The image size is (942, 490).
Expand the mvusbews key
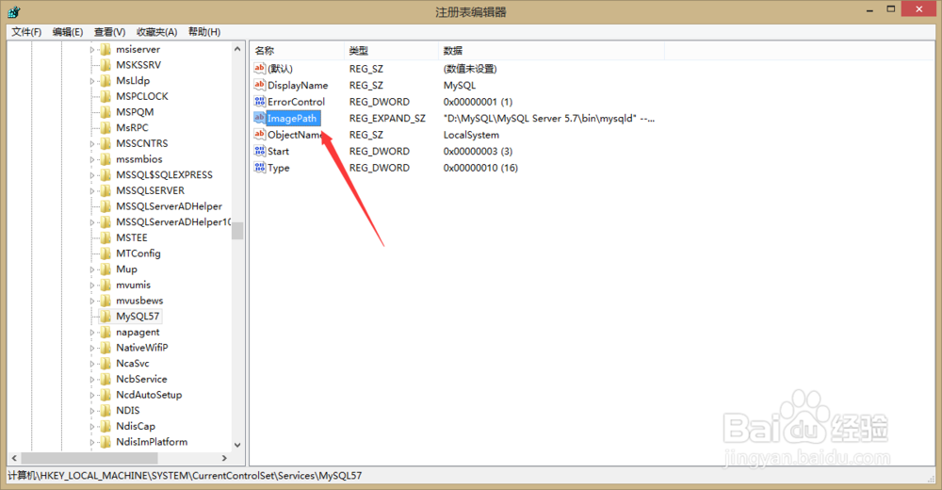pos(92,301)
